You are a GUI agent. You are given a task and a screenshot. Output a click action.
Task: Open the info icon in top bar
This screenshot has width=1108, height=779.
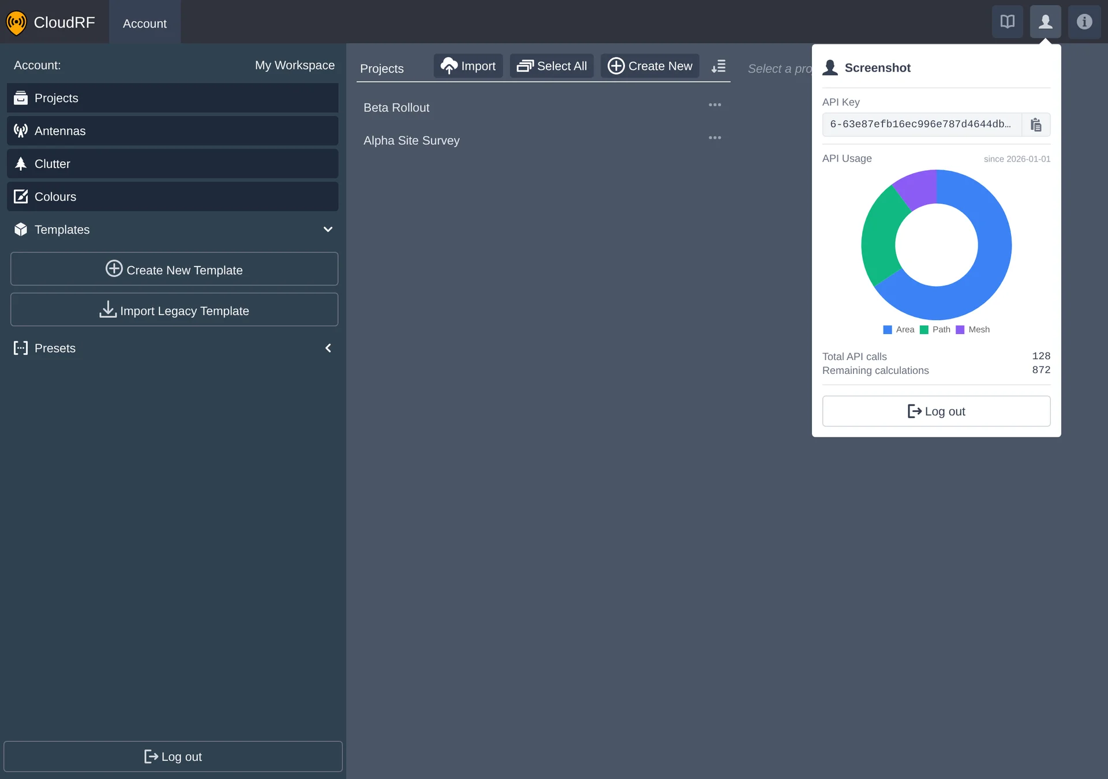[x=1084, y=22]
